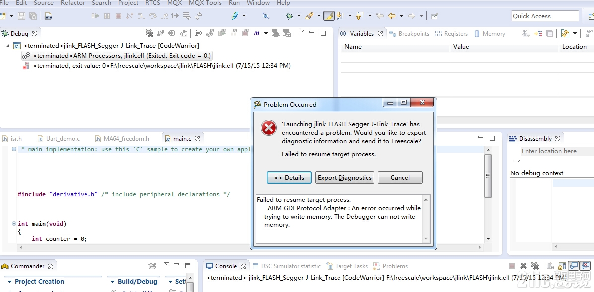Switch to the MA64_freedom.h editor tab
The image size is (594, 292).
click(122, 139)
